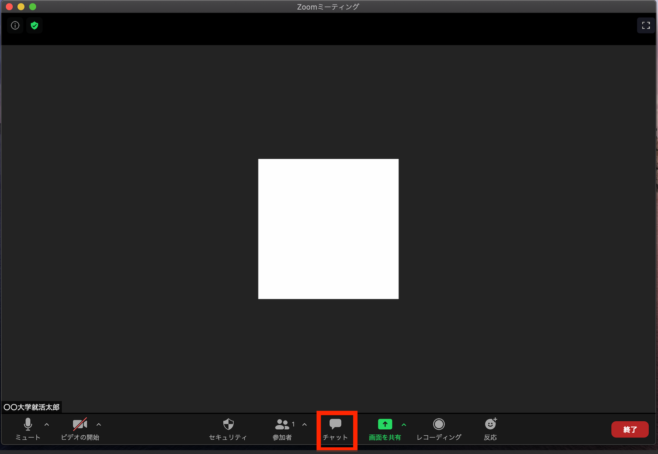Enter full screen mode
Image resolution: width=658 pixels, height=454 pixels.
[646, 25]
